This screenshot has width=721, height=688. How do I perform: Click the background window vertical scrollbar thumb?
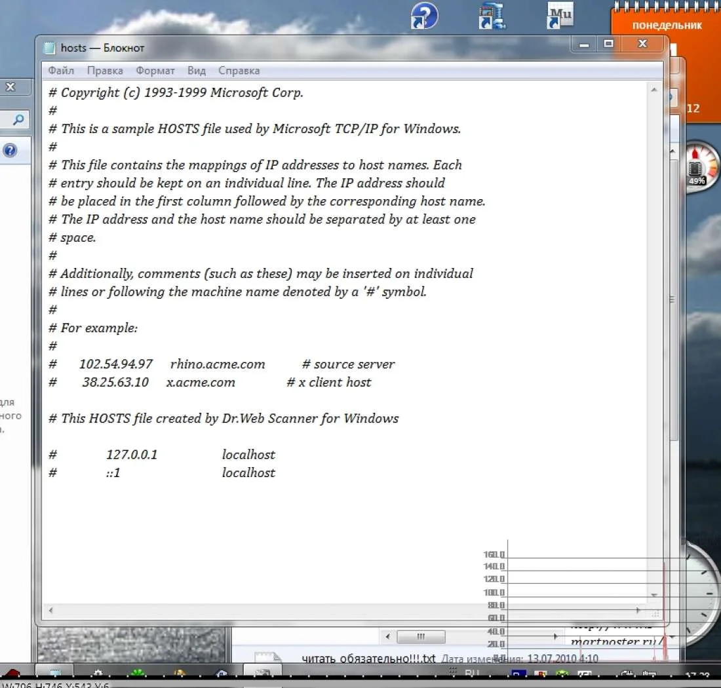(673, 299)
